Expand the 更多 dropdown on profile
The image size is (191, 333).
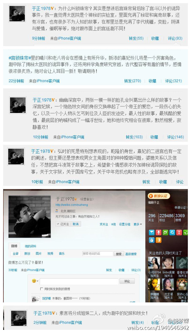[x=138, y=224]
